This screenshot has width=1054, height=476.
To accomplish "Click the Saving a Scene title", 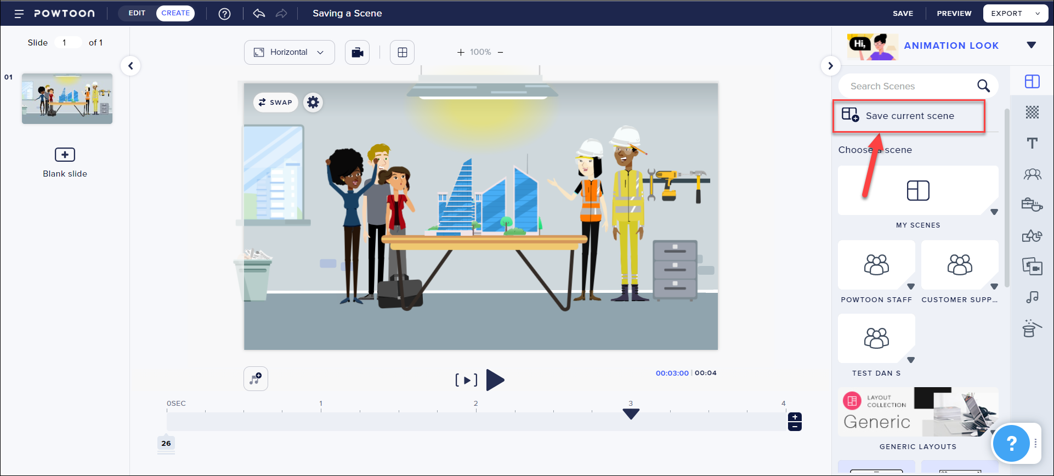I will coord(347,13).
